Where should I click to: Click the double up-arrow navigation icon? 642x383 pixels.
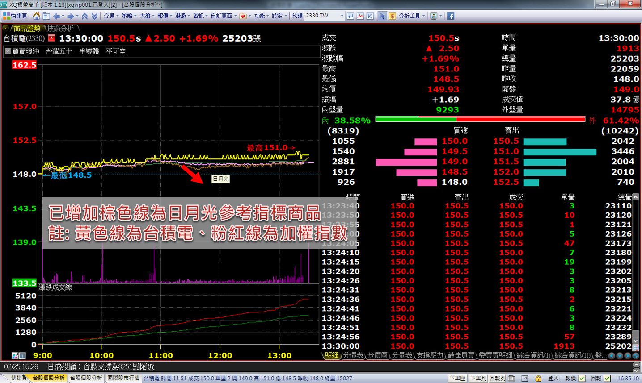pyautogui.click(x=84, y=16)
